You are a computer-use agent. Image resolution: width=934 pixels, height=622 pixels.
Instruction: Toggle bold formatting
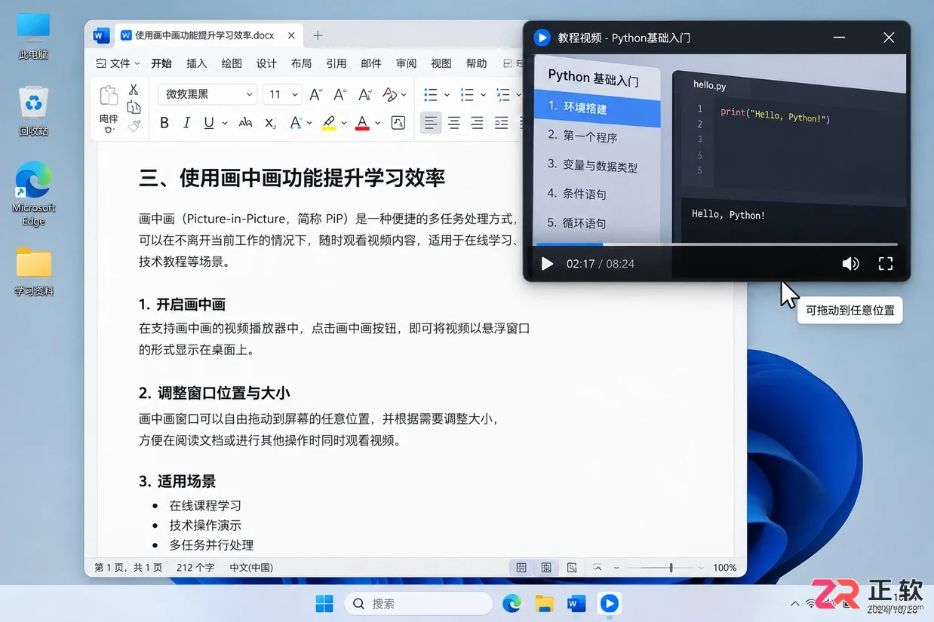pos(164,123)
